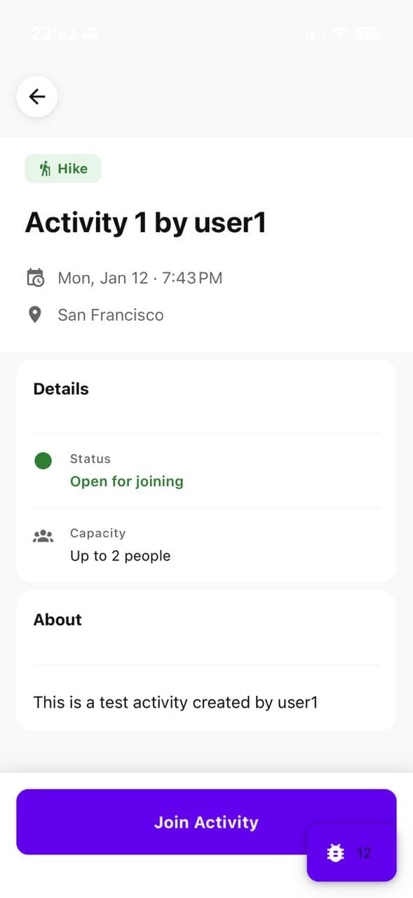
Task: Open the debug bug report panel
Action: click(x=334, y=852)
